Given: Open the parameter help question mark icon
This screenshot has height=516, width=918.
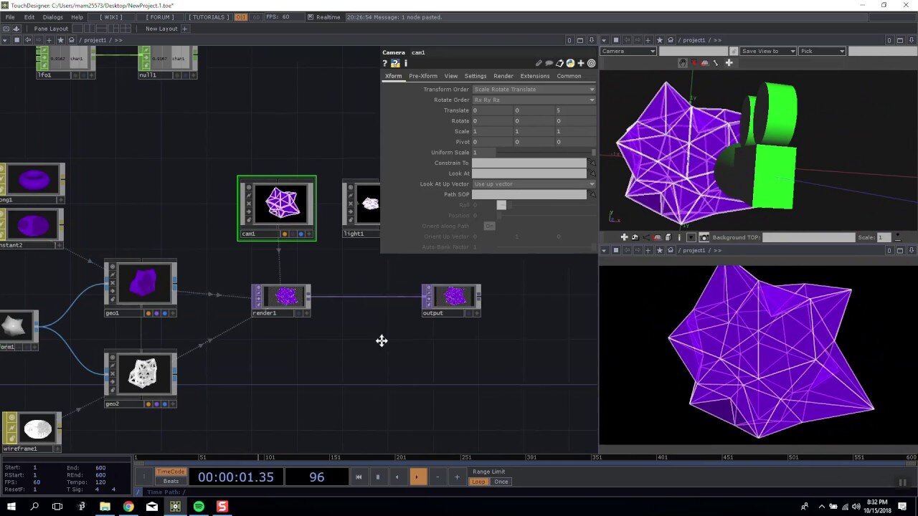Looking at the screenshot, I should 385,63.
